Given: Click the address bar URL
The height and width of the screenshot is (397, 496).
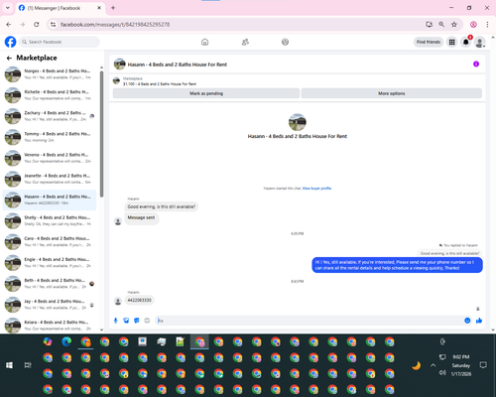Looking at the screenshot, I should (x=115, y=25).
